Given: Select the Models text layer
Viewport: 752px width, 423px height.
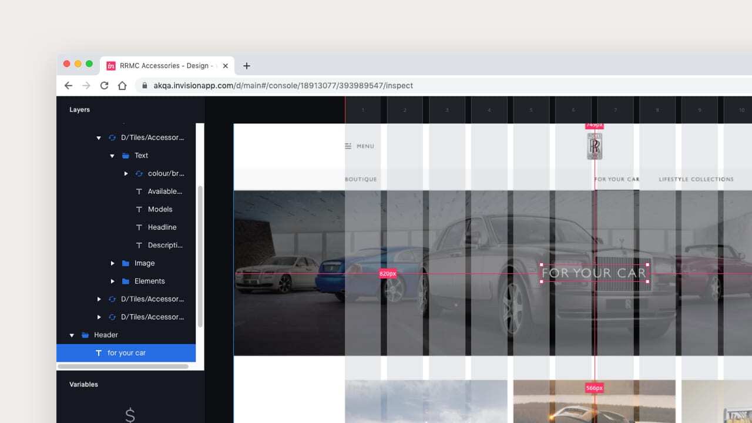Looking at the screenshot, I should pos(160,209).
